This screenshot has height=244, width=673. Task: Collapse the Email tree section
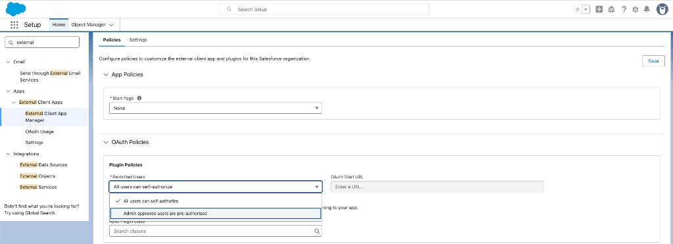tap(8, 62)
